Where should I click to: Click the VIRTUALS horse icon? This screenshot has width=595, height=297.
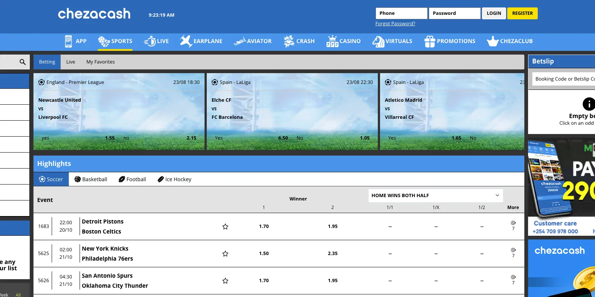tap(378, 41)
